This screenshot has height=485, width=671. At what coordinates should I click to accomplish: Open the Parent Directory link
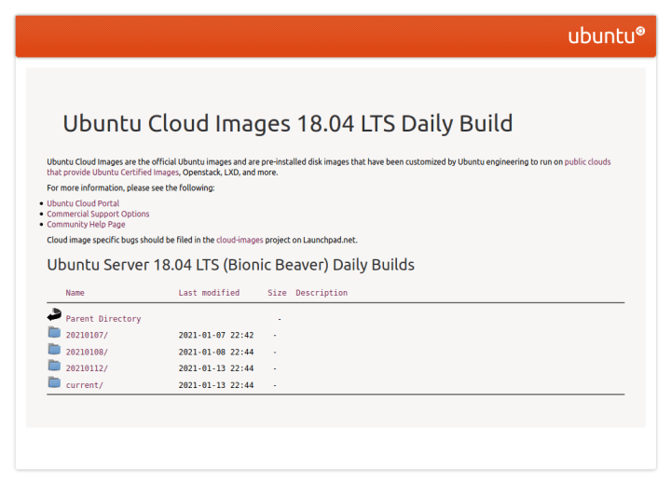pos(103,319)
